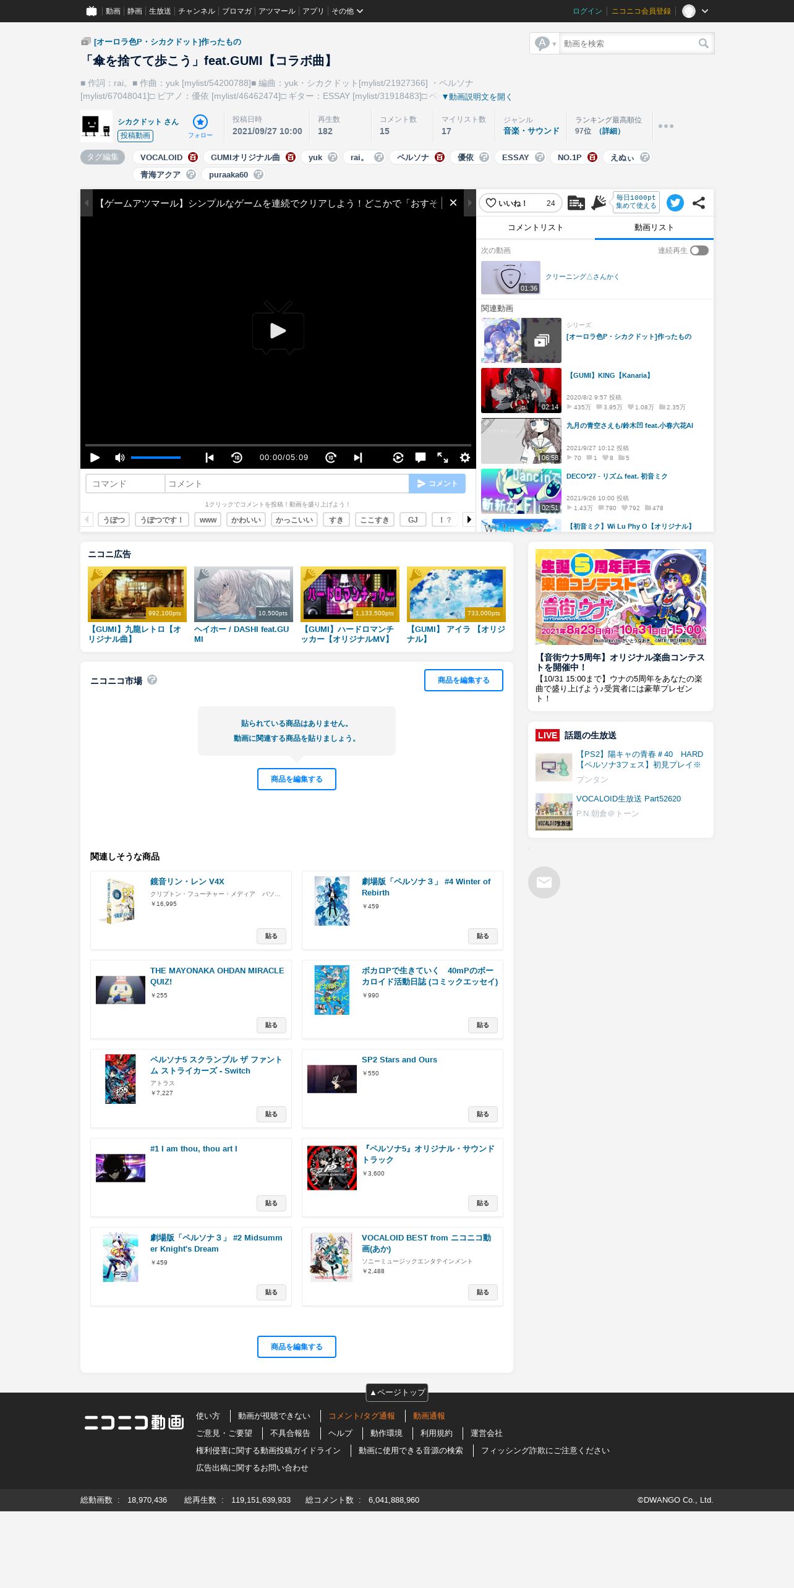Mute the video with the speaker icon
The height and width of the screenshot is (1588, 794).
pyautogui.click(x=119, y=458)
